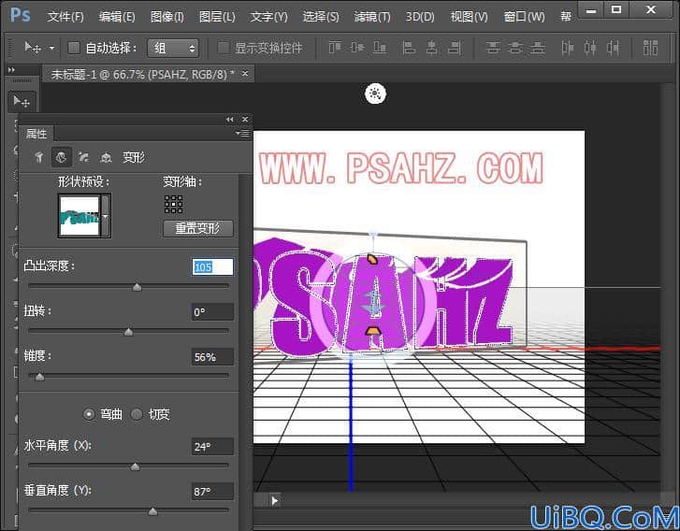The width and height of the screenshot is (680, 531).
Task: Select the Move tool in the left toolbar
Action: coord(22,102)
